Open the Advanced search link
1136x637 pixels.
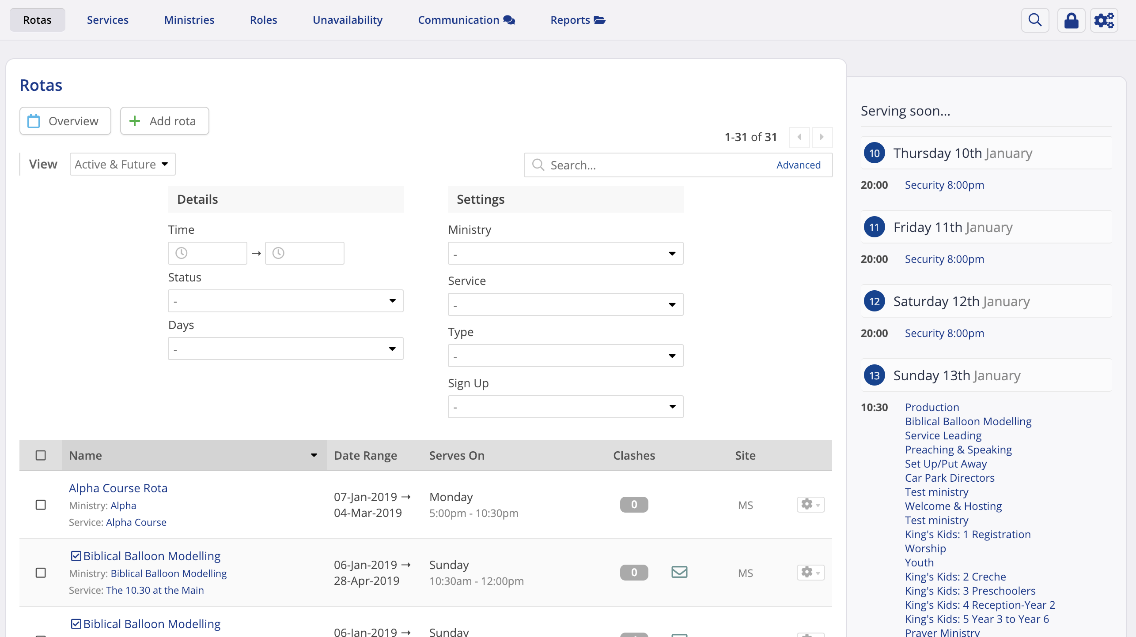(798, 165)
